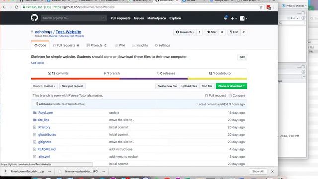This screenshot has height=179, width=318.
Task: Click Upload files button
Action: [189, 86]
